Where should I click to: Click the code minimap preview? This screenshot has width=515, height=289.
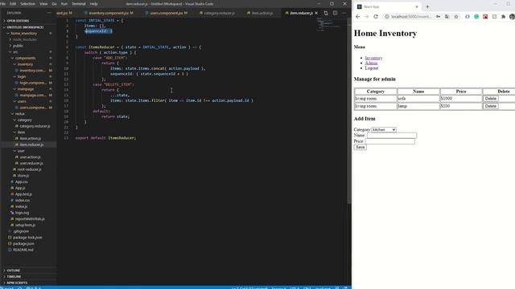tap(329, 25)
